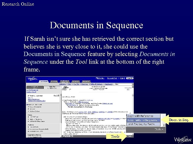This screenshot has height=144, width=193.
Task: Select the Result List tab in left frame
Action: coord(35,87)
